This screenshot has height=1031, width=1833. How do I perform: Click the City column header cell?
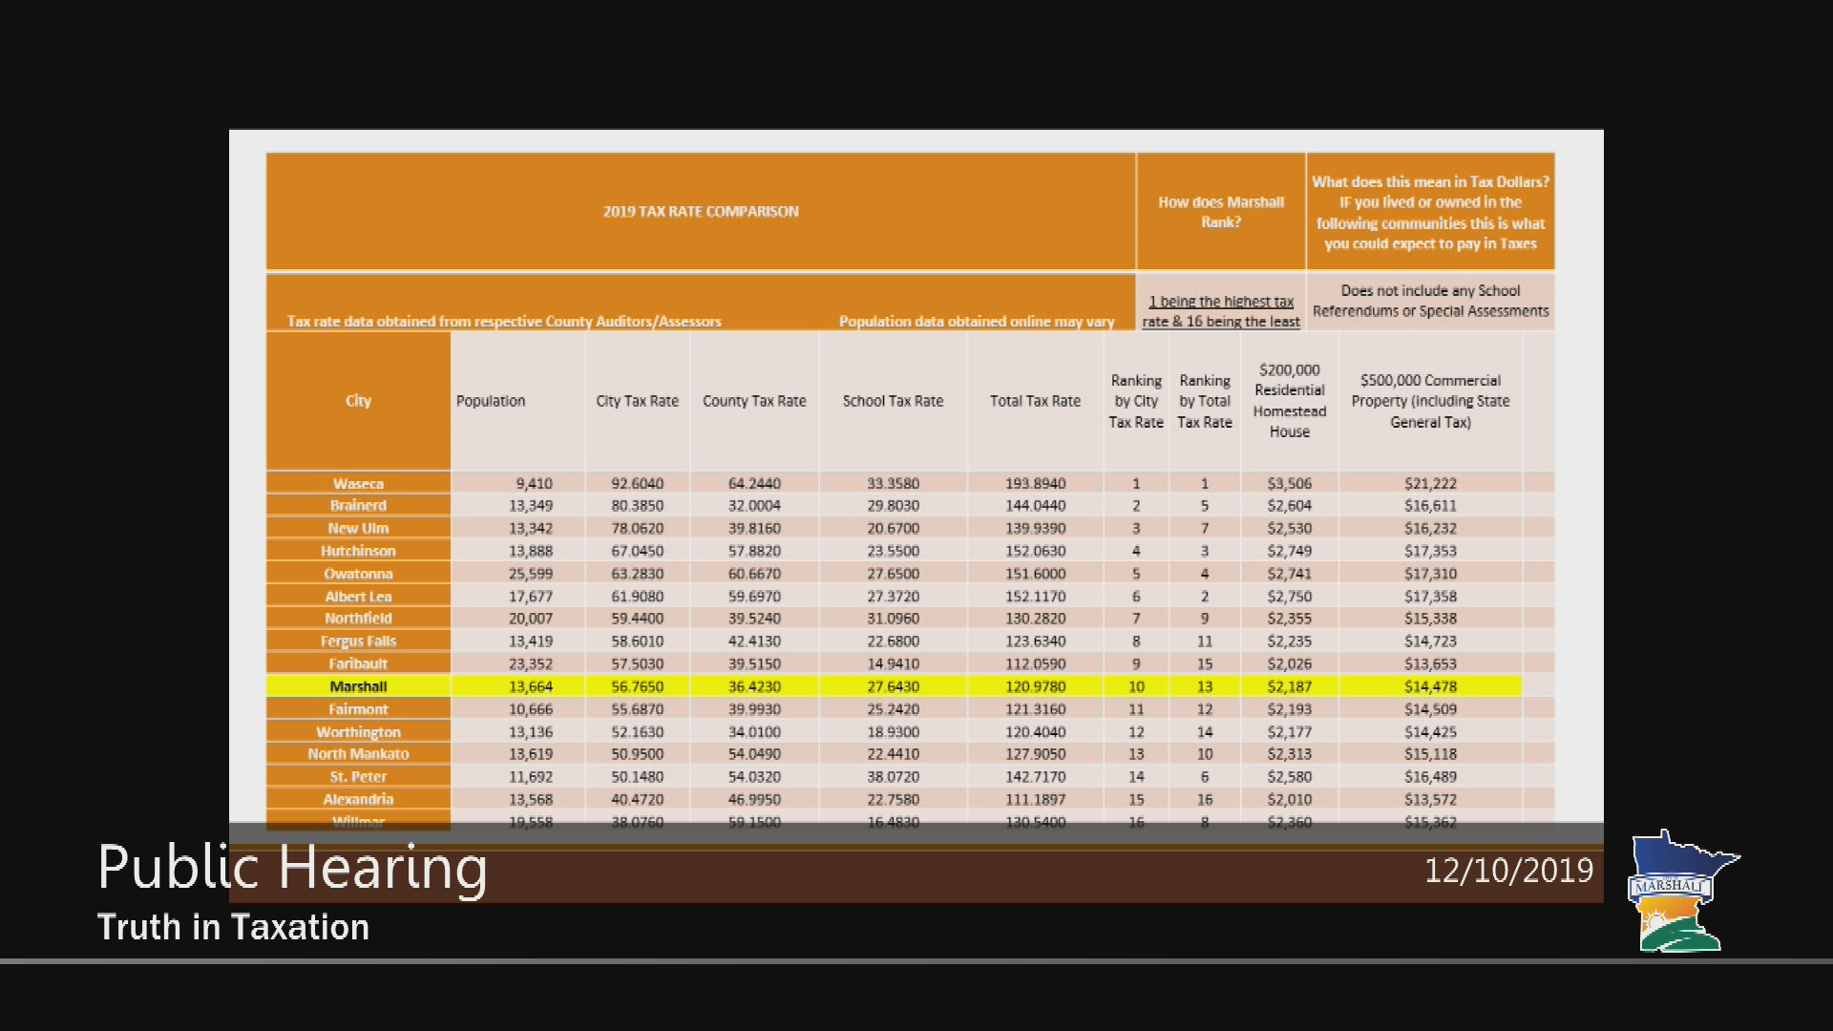click(x=358, y=401)
